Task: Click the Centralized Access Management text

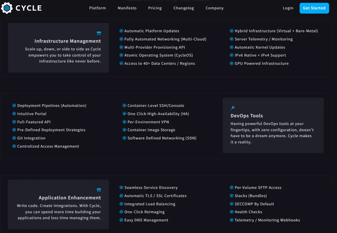Action: point(48,146)
